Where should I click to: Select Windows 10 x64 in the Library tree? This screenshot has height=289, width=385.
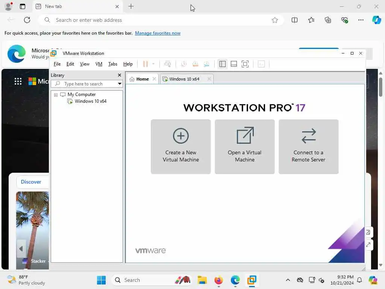click(91, 101)
